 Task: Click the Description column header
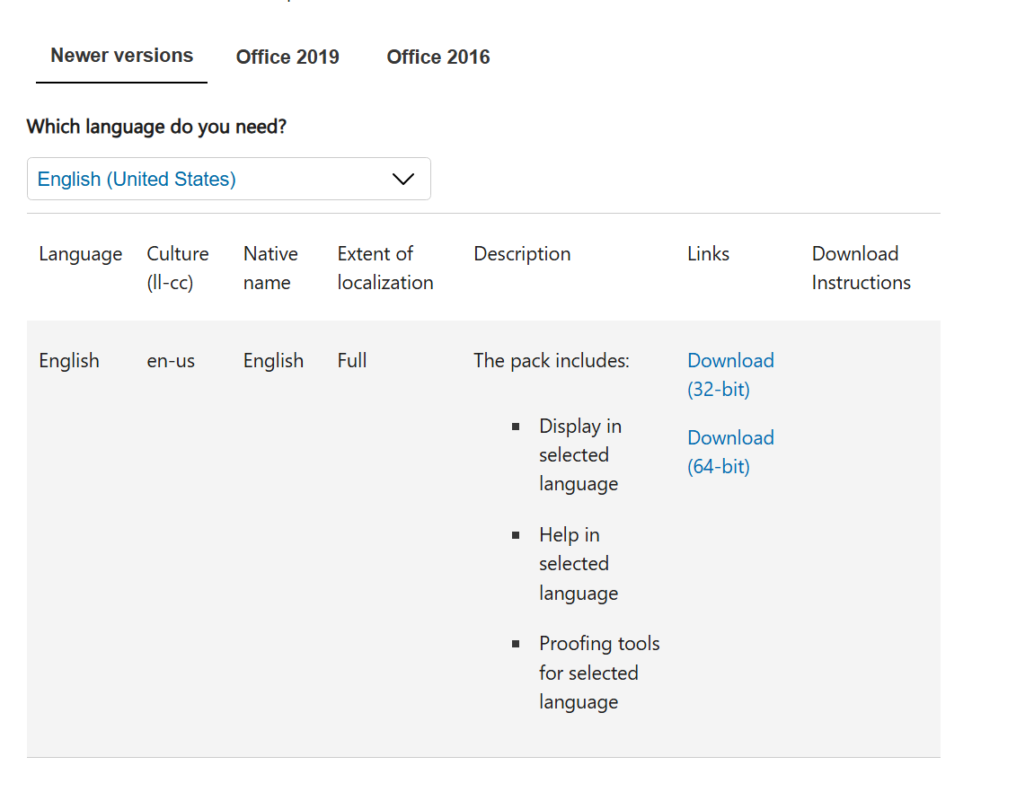coord(522,254)
